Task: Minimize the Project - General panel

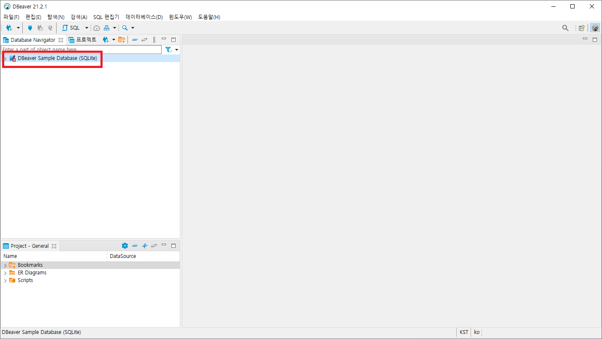Action: (x=164, y=245)
